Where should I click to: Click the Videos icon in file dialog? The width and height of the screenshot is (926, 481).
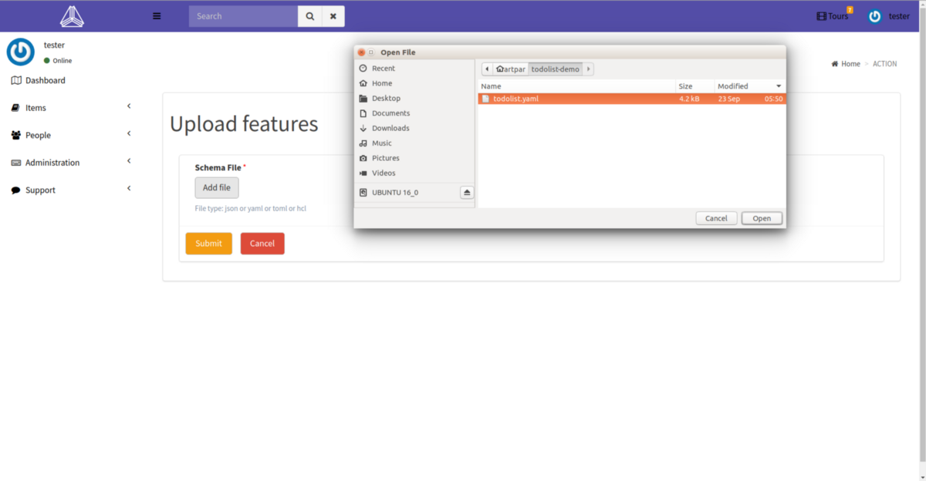[x=363, y=173]
